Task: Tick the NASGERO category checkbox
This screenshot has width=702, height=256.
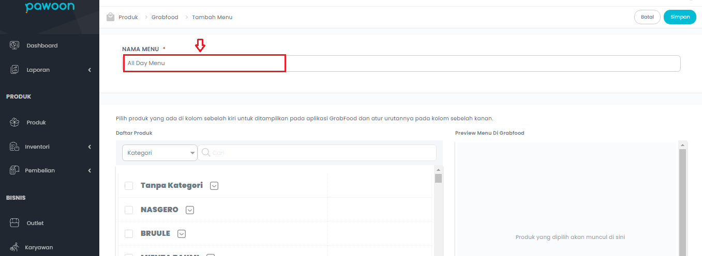Action: coord(129,210)
